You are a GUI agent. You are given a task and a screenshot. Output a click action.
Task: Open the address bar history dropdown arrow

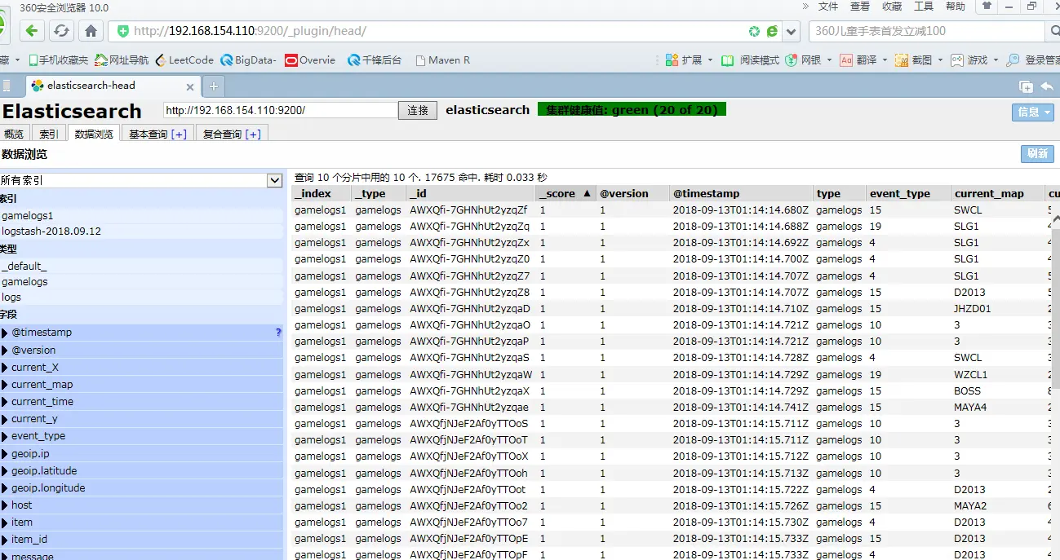[791, 32]
